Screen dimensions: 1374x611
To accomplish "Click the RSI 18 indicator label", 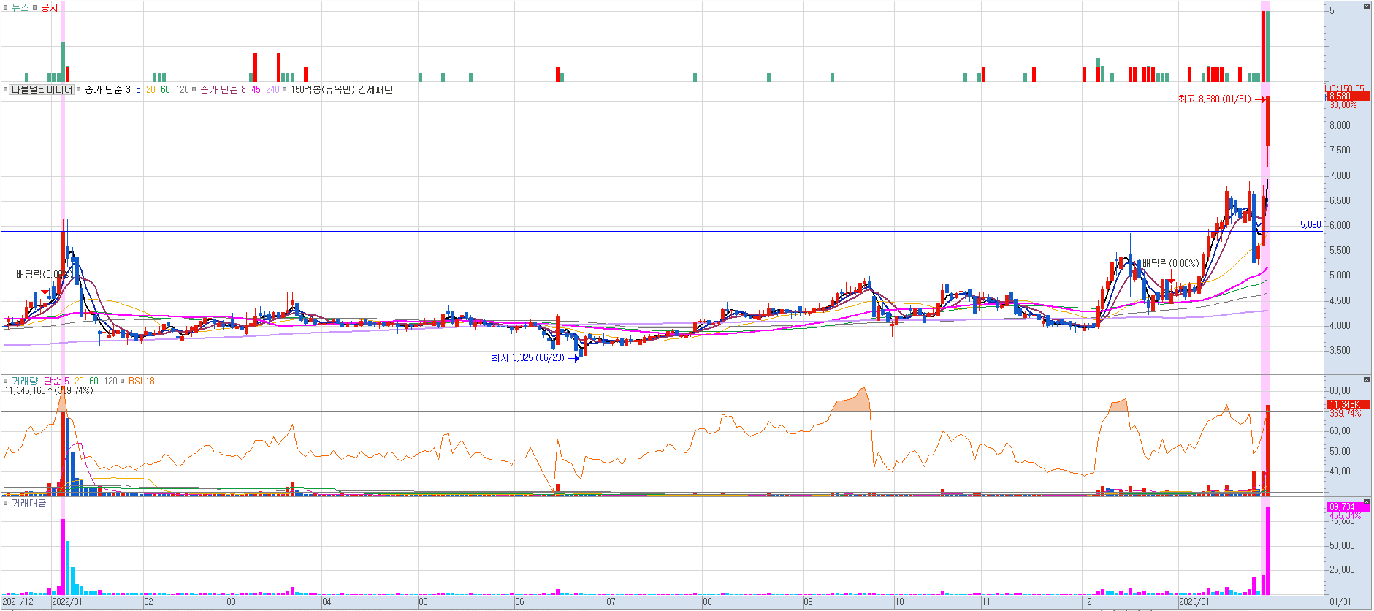I will pyautogui.click(x=142, y=381).
